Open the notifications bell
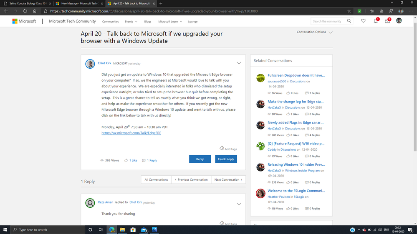This screenshot has width=417, height=234. click(x=376, y=21)
